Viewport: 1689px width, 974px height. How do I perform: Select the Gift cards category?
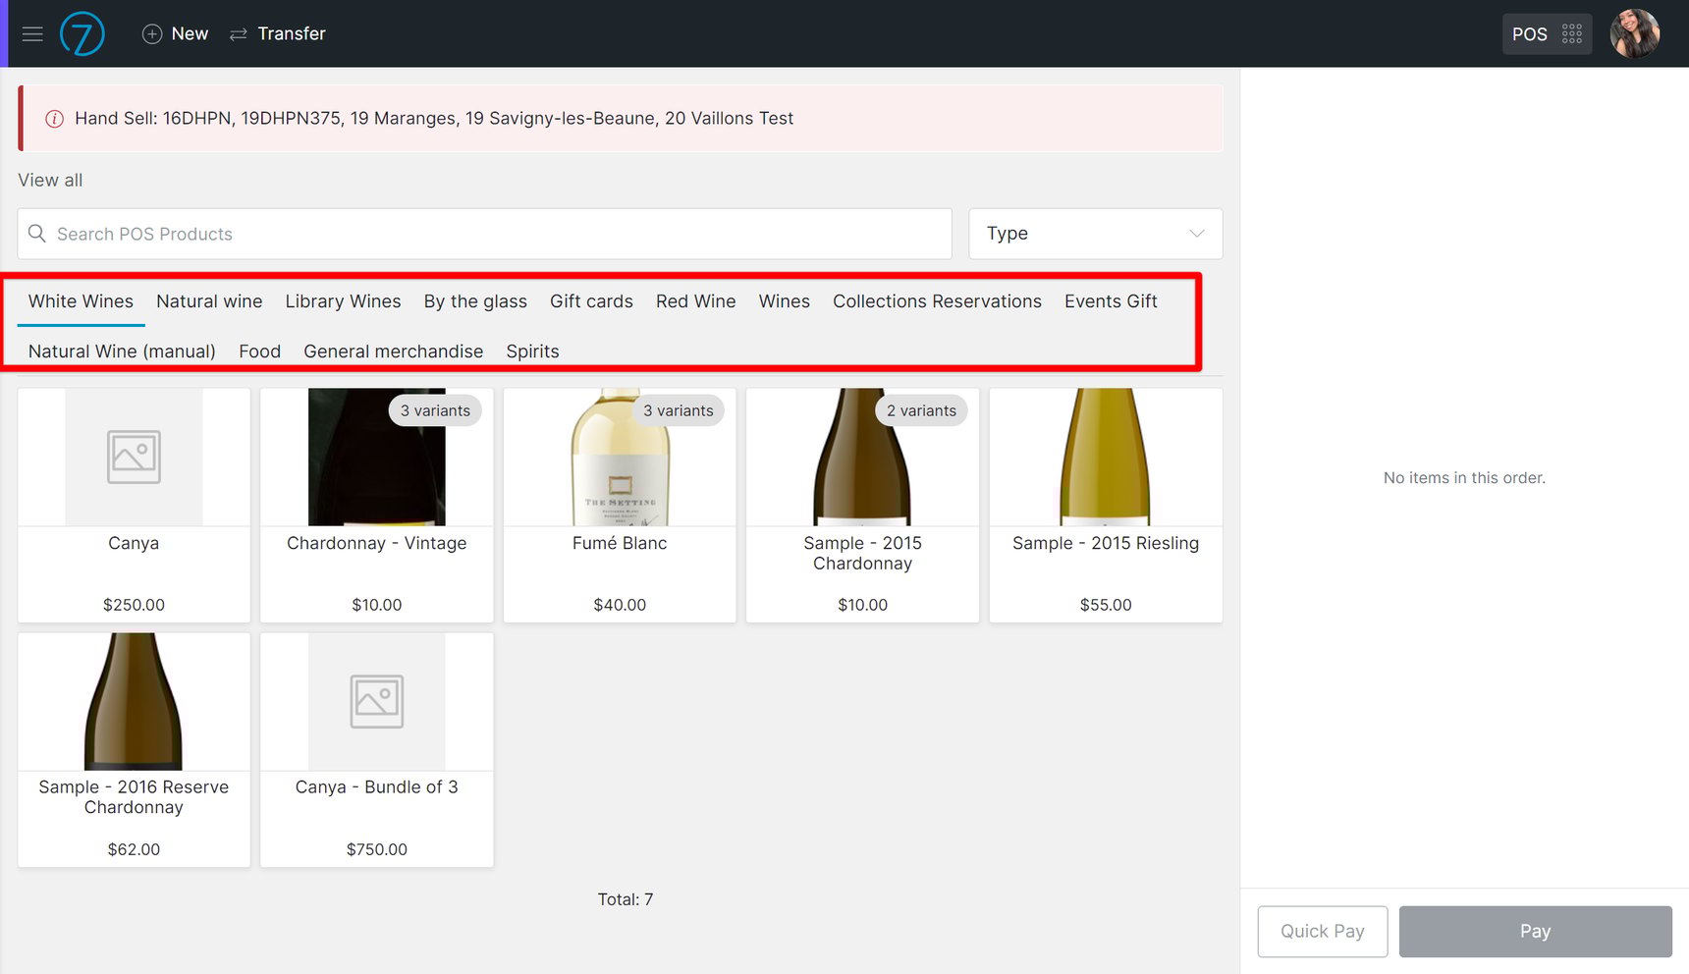pos(591,301)
